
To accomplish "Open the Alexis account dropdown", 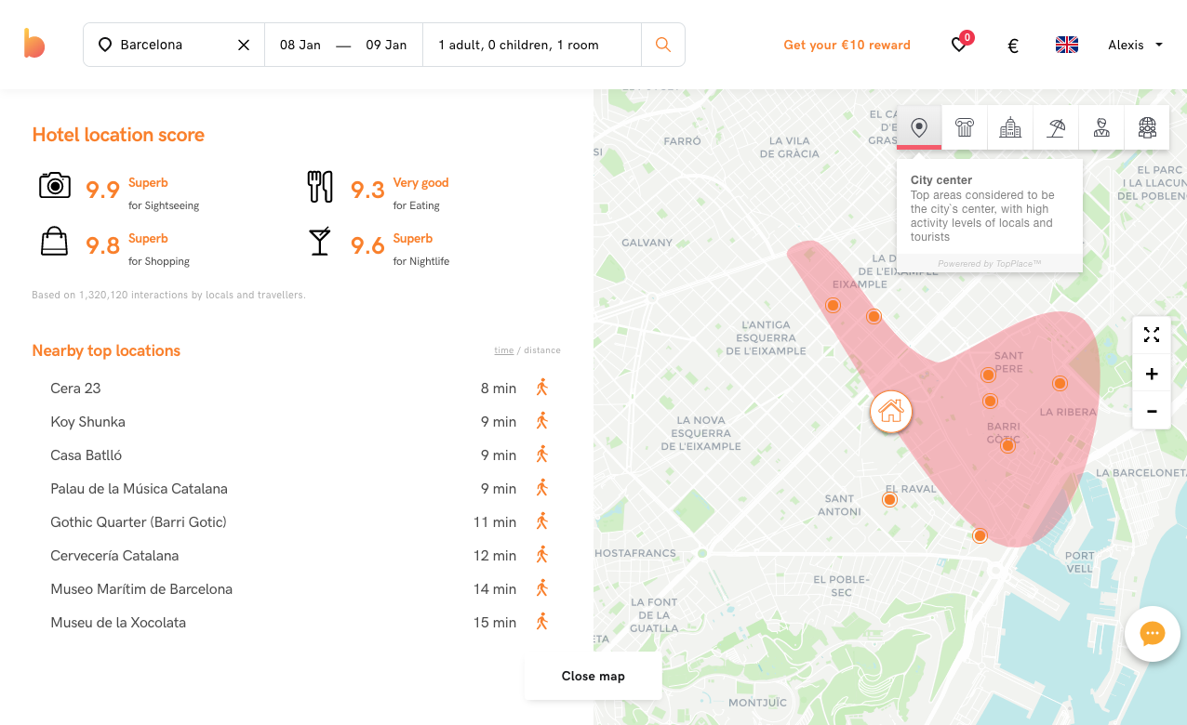I will [1134, 44].
